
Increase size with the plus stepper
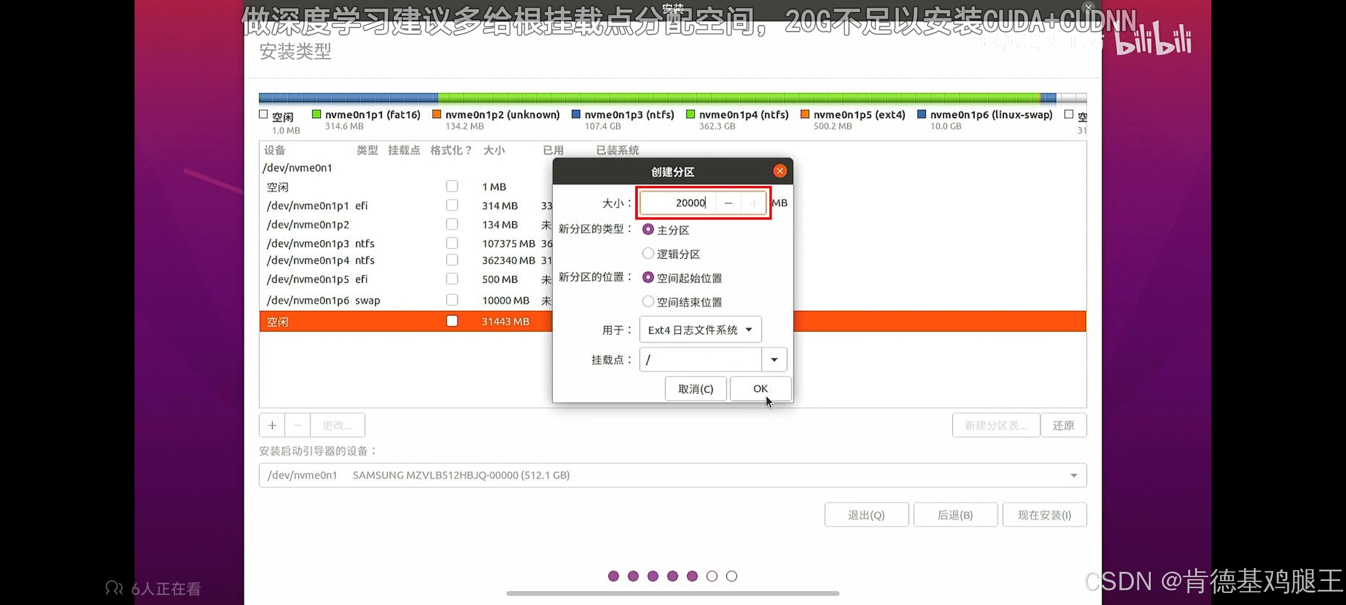(x=753, y=203)
